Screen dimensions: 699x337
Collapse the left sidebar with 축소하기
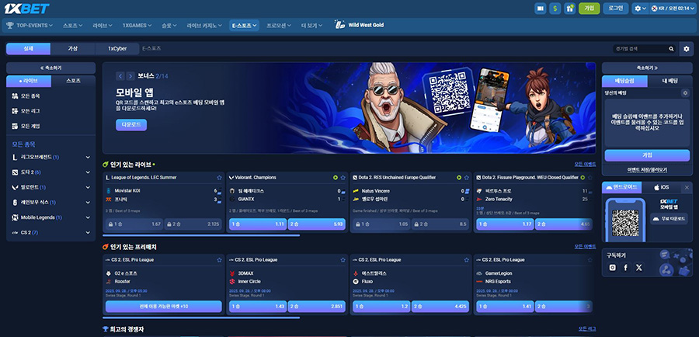[x=50, y=68]
